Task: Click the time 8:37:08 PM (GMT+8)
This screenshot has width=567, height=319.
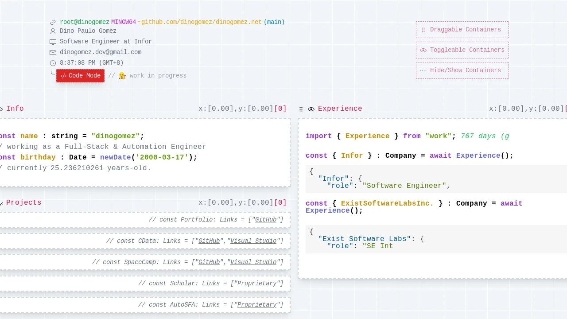Action: (92, 63)
